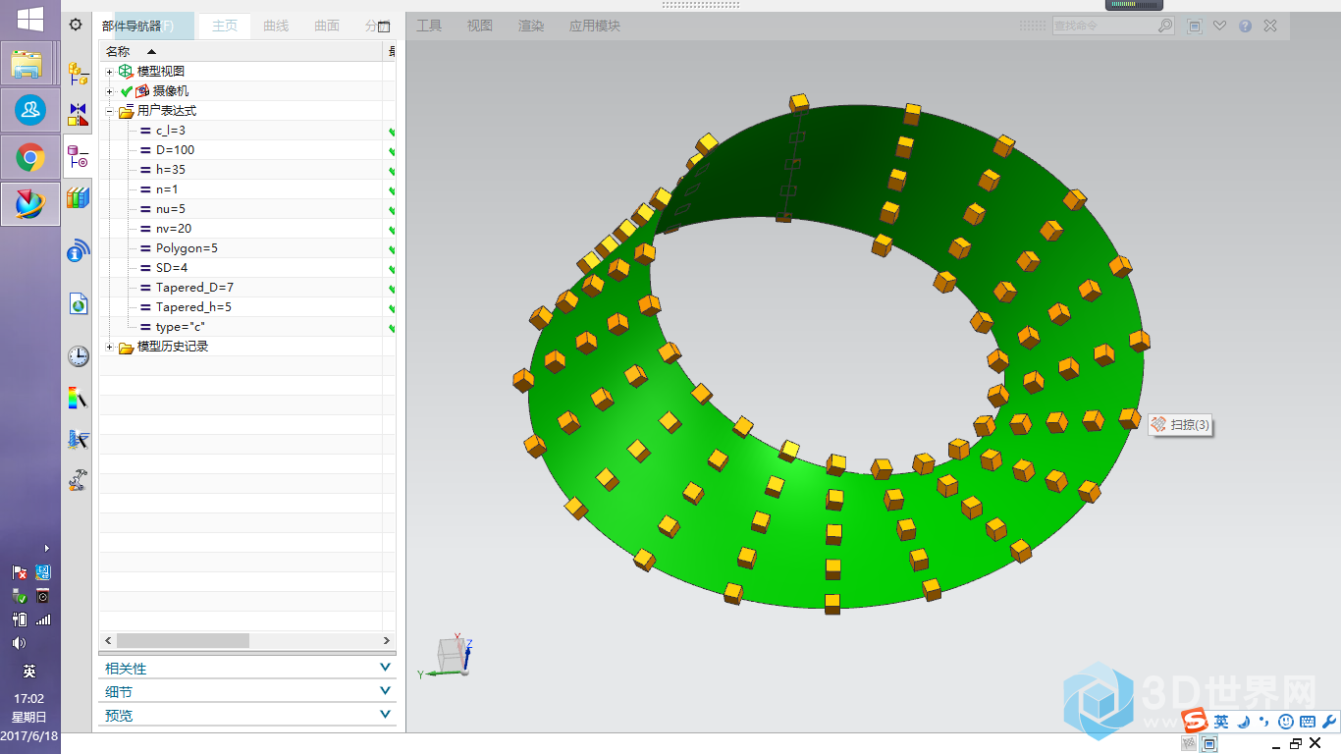1341x754 pixels.
Task: Expand the 细节 panel
Action: click(247, 691)
